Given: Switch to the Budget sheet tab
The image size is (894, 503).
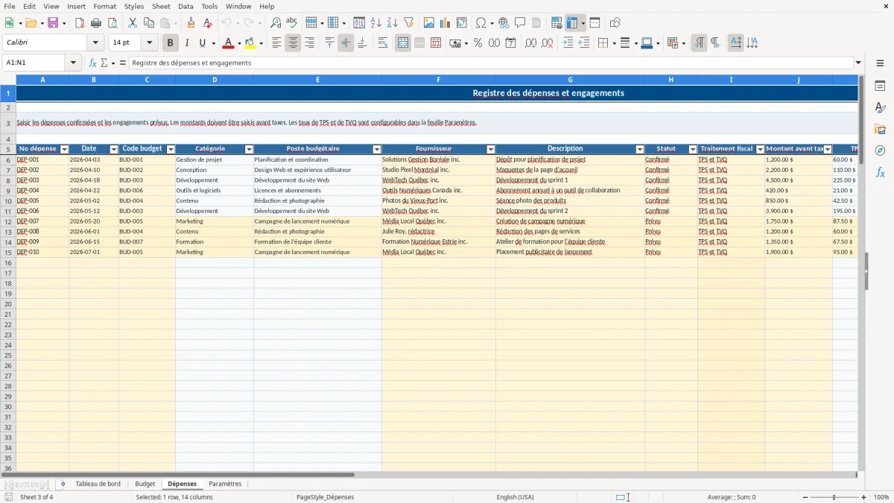Looking at the screenshot, I should pos(145,484).
